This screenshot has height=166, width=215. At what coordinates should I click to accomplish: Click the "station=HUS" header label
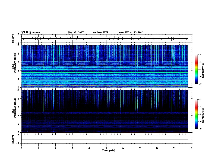click(101, 33)
